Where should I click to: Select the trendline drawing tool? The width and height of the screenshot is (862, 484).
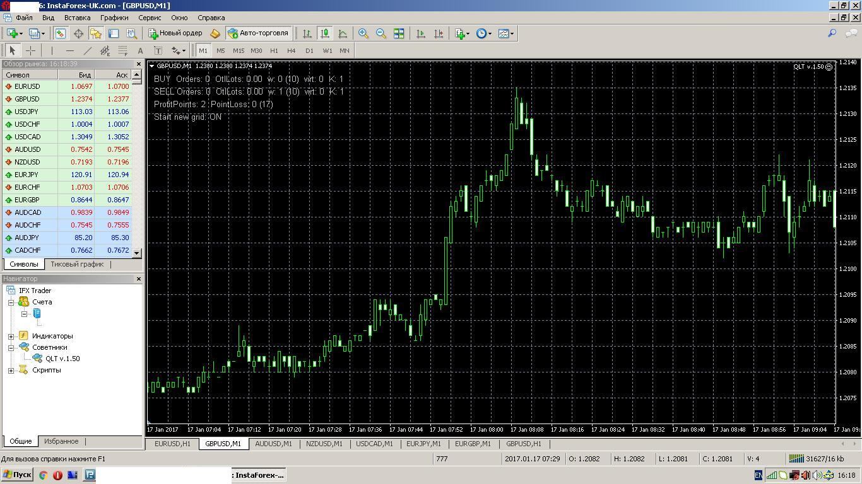[87, 50]
